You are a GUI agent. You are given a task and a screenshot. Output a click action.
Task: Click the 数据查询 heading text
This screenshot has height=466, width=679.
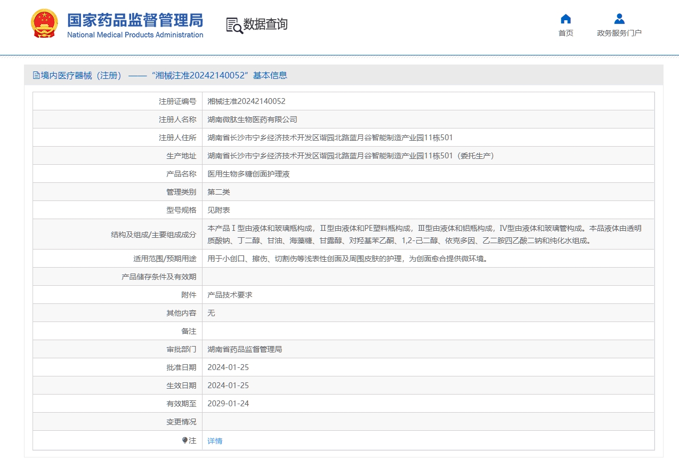coord(265,25)
